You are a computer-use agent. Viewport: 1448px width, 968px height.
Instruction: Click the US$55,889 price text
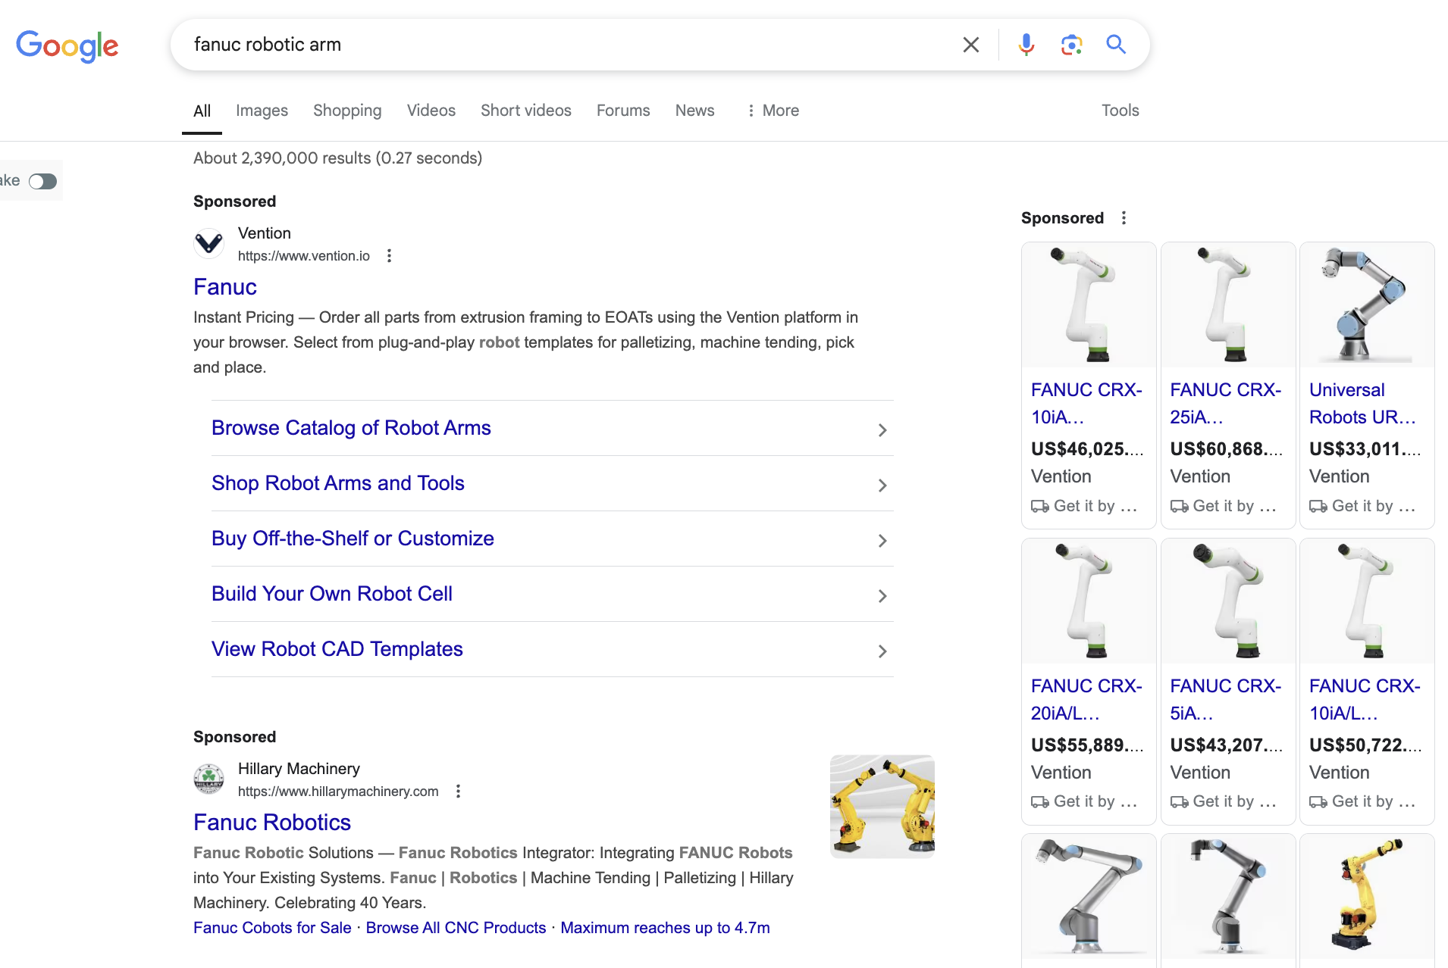tap(1087, 745)
